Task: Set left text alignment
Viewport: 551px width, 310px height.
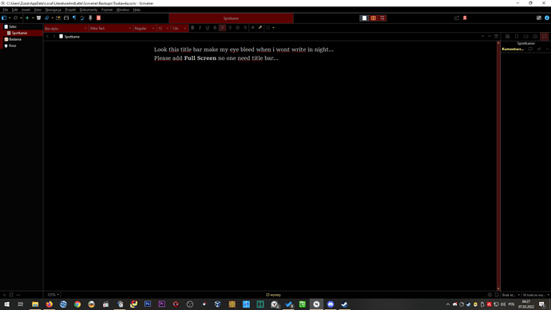Action: click(x=223, y=28)
